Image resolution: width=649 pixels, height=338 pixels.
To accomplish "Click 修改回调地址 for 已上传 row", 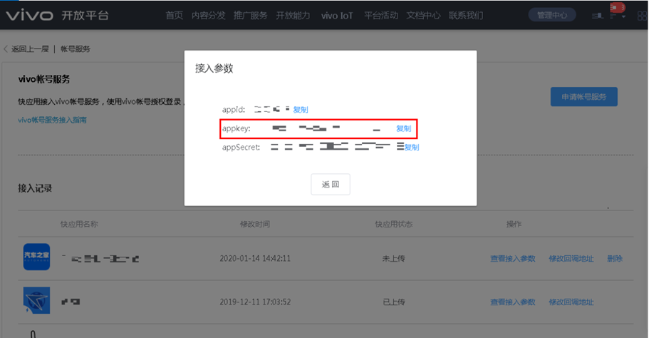I will click(571, 302).
